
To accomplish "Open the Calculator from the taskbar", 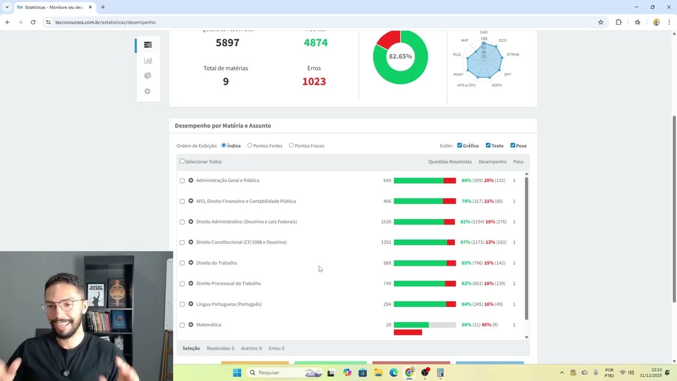I will (x=440, y=373).
